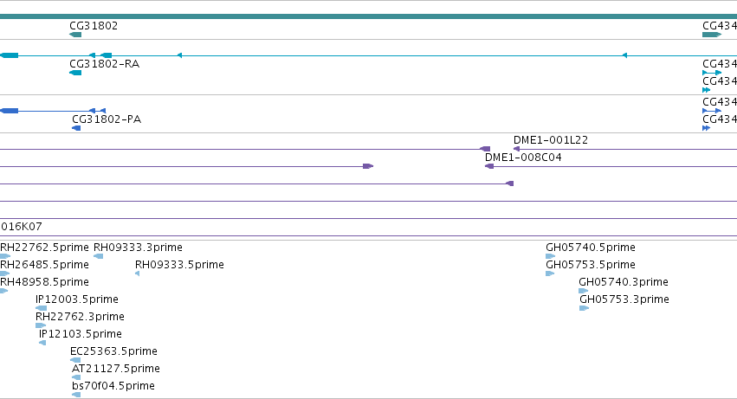Click the CG31802 gene arrow glyph
737x399 pixels.
click(x=75, y=35)
